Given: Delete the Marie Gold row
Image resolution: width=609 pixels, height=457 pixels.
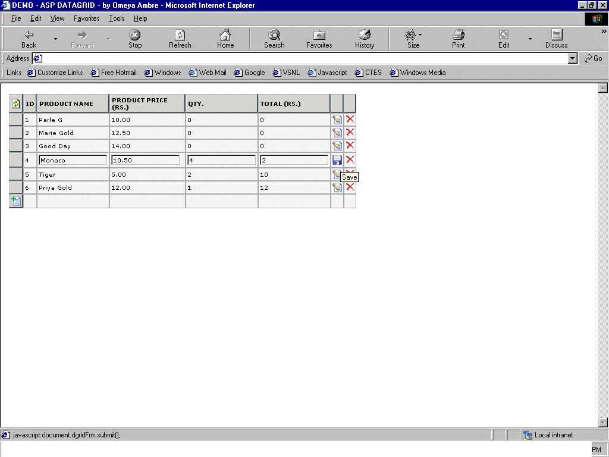Looking at the screenshot, I should point(350,133).
